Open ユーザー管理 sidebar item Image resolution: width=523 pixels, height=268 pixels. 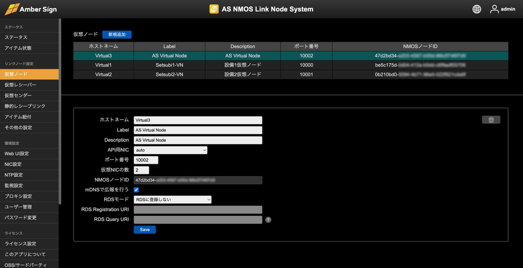click(x=29, y=207)
